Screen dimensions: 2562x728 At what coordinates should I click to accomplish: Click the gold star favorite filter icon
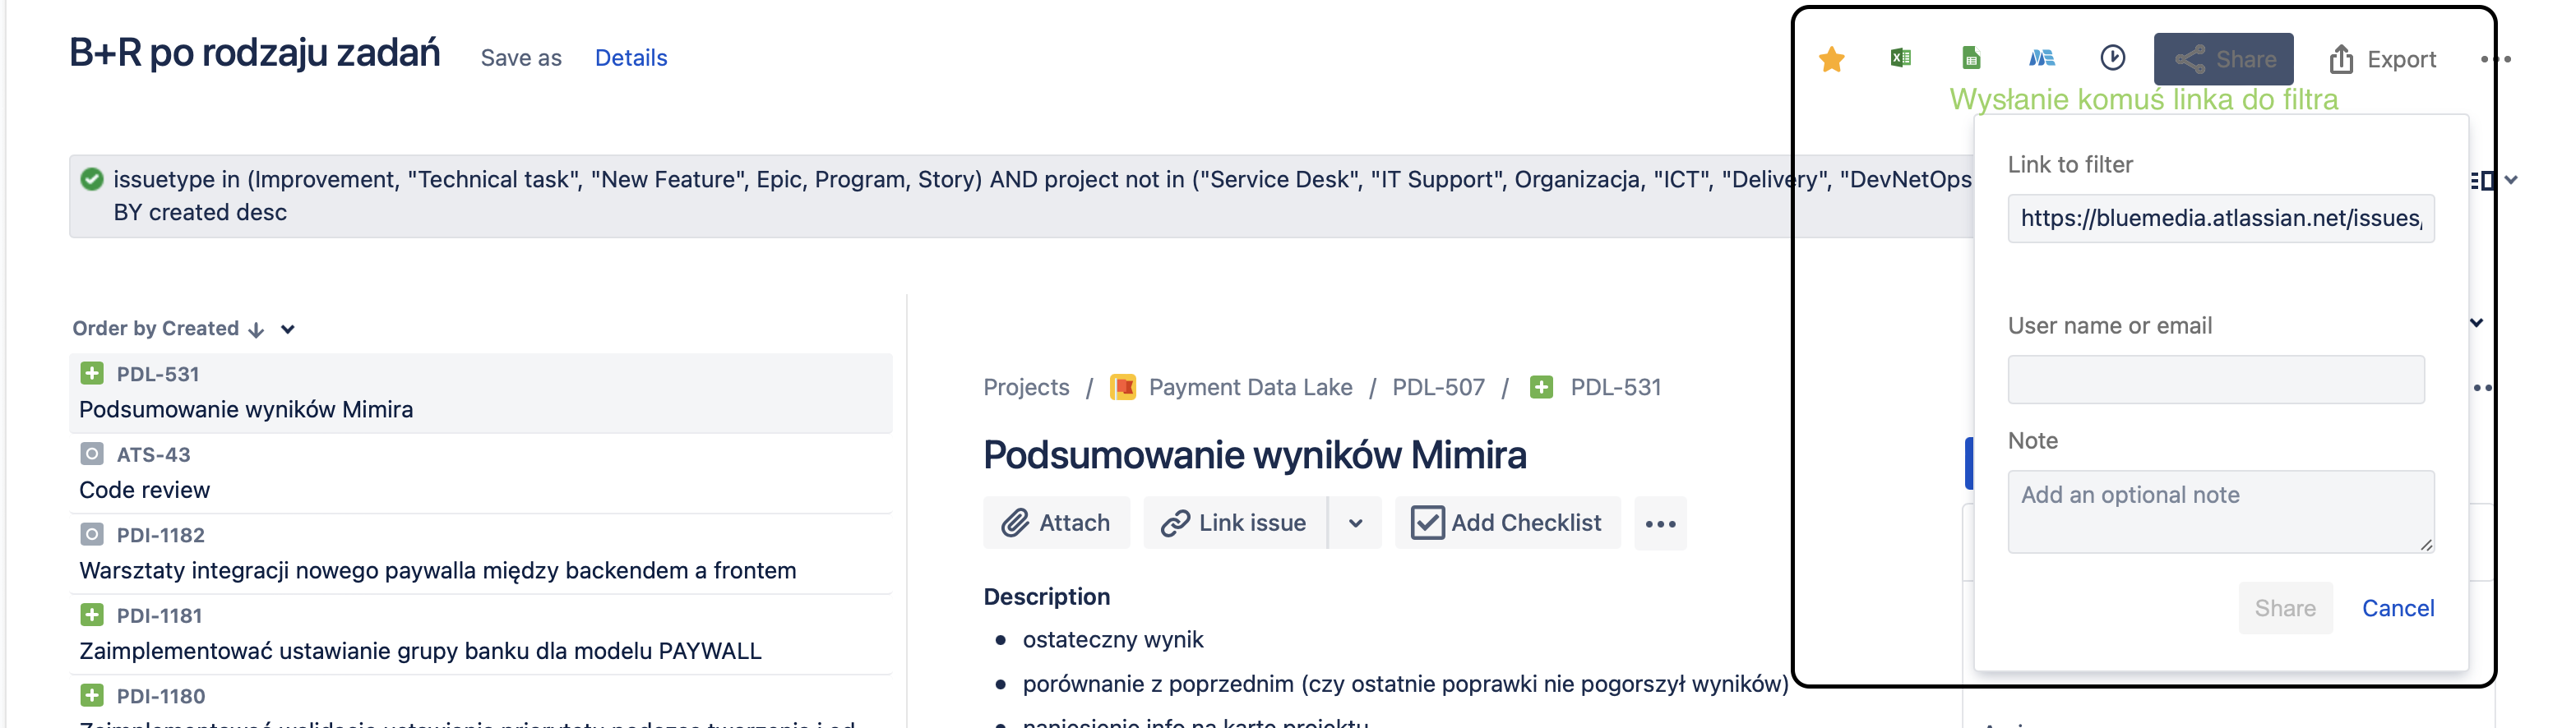[x=1831, y=60]
